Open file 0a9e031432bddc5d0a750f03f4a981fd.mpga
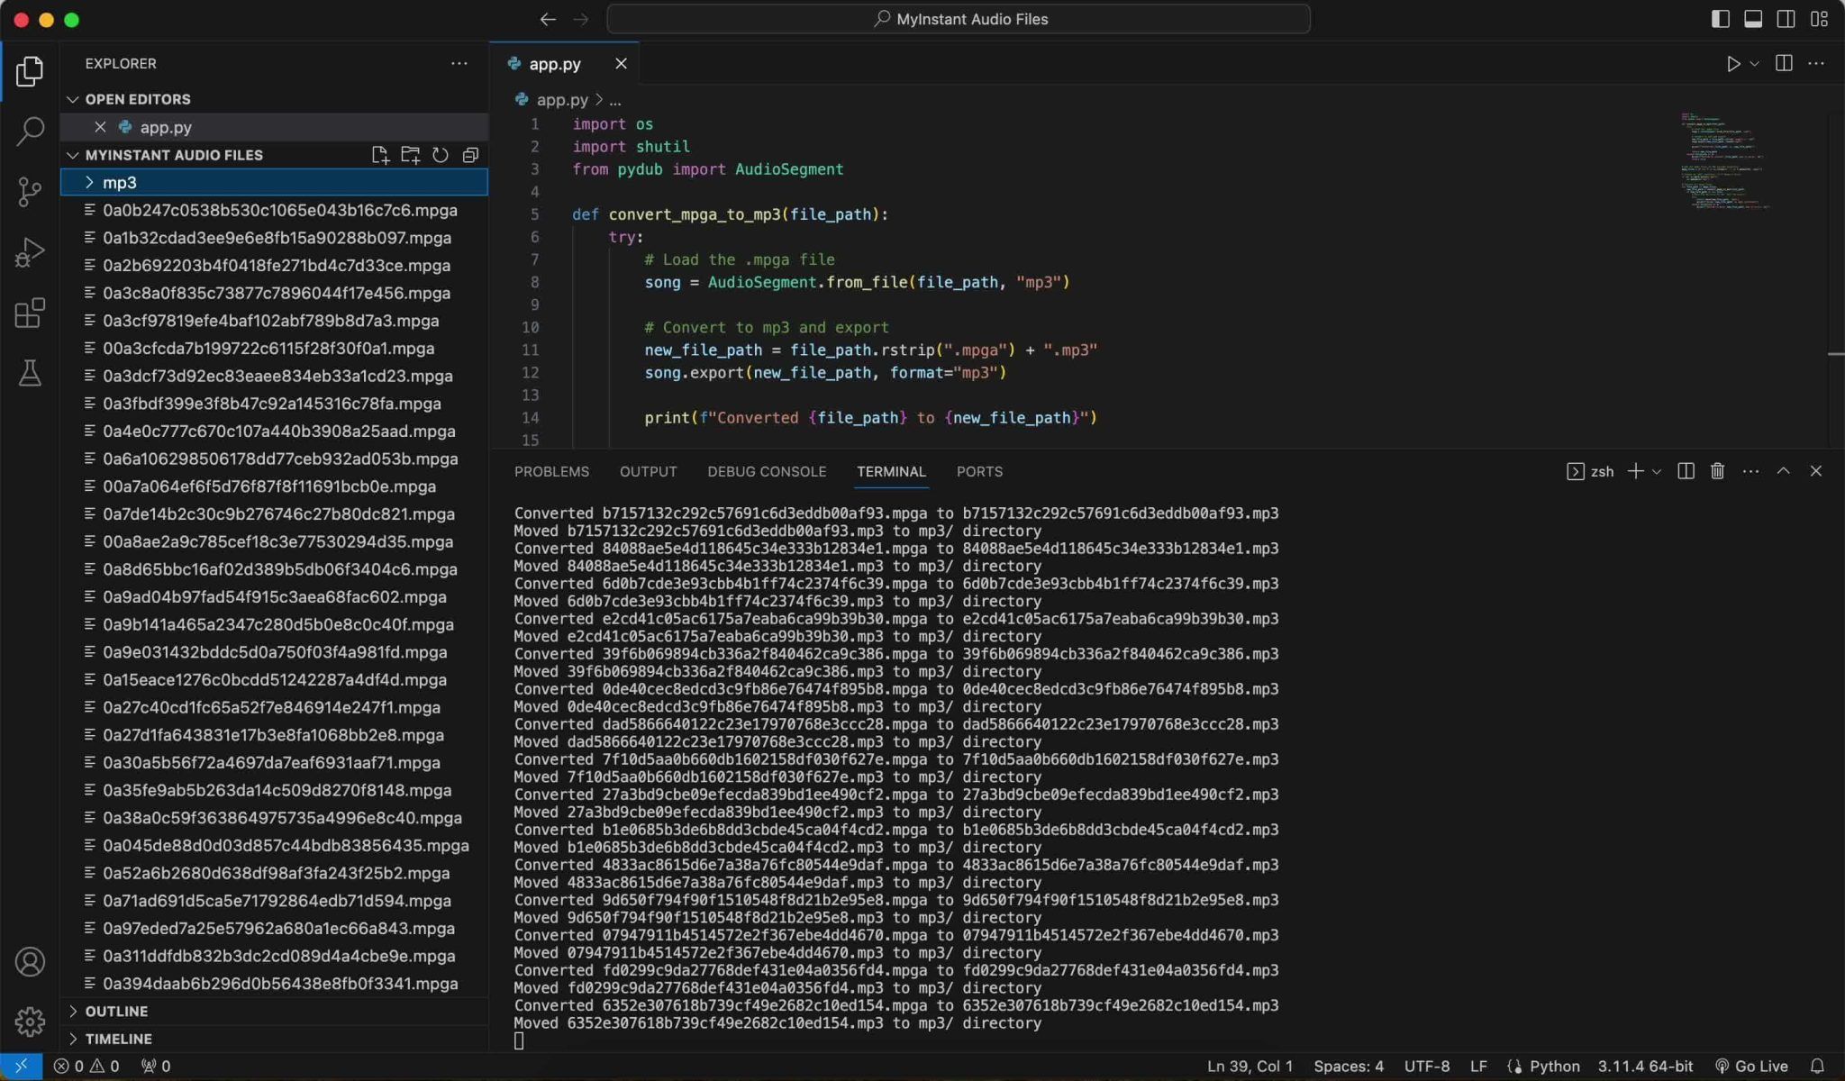1845x1081 pixels. (274, 652)
